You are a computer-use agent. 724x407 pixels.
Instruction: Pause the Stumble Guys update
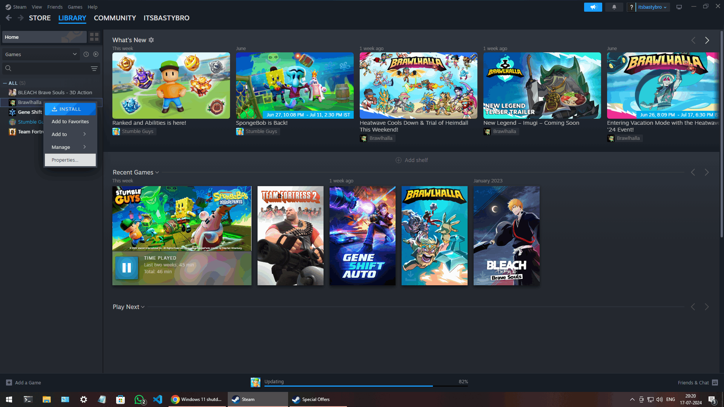point(127,268)
